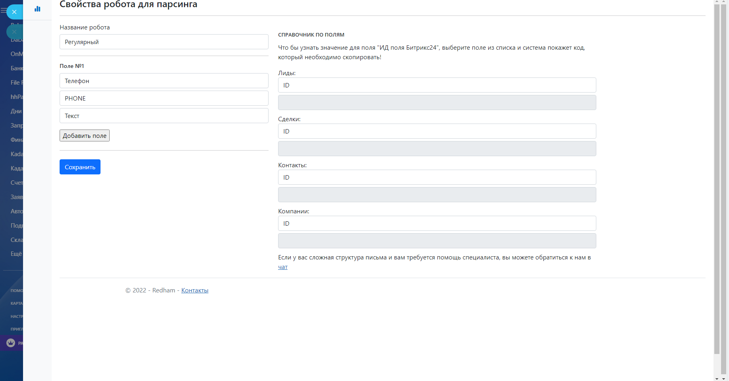Open the Контакты field dropdown showing ID
729x381 pixels.
pos(437,177)
